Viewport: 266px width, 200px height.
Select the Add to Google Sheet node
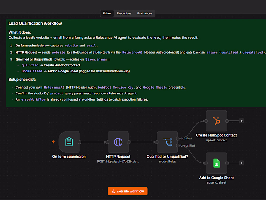[x=217, y=163]
